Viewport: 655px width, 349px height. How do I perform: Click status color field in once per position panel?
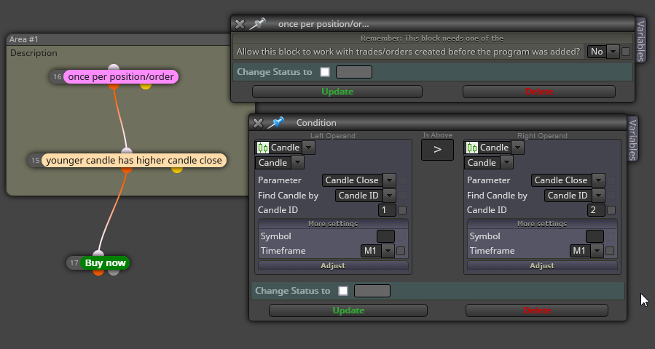pos(354,72)
